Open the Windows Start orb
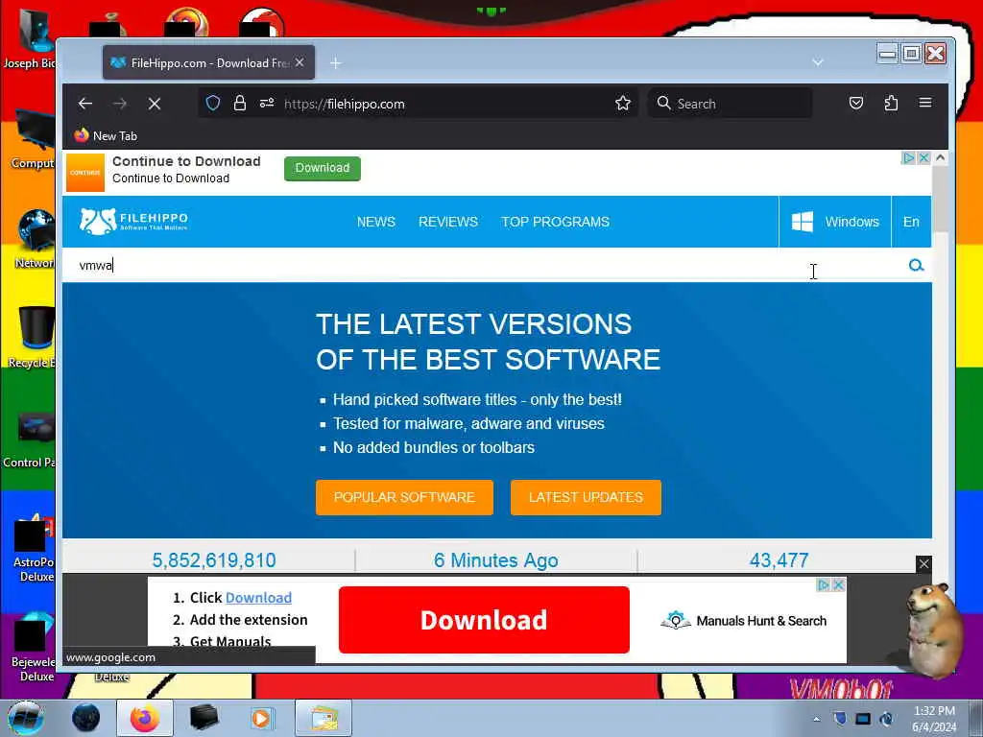The image size is (983, 737). tap(25, 718)
